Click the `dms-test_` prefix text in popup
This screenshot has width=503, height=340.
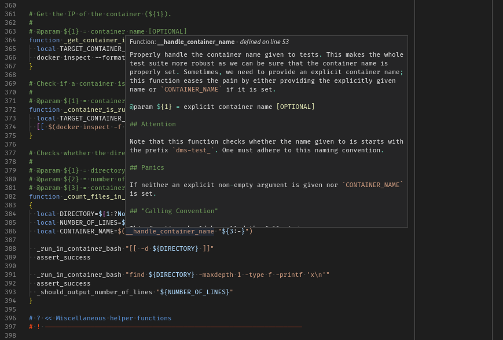click(193, 150)
